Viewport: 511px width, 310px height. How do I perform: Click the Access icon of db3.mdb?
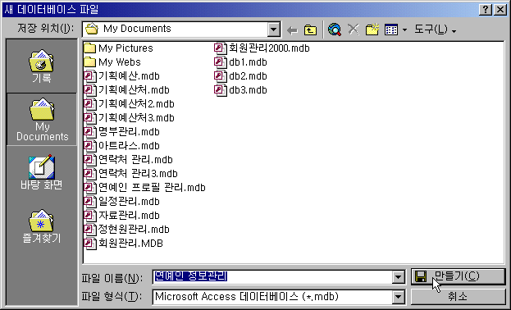point(221,90)
